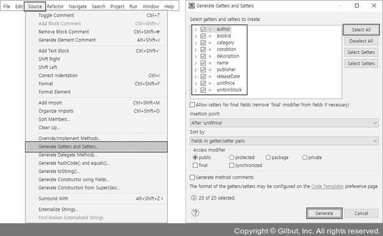Enable the synchronized modifier checkbox
The height and width of the screenshot is (236, 383).
point(232,165)
